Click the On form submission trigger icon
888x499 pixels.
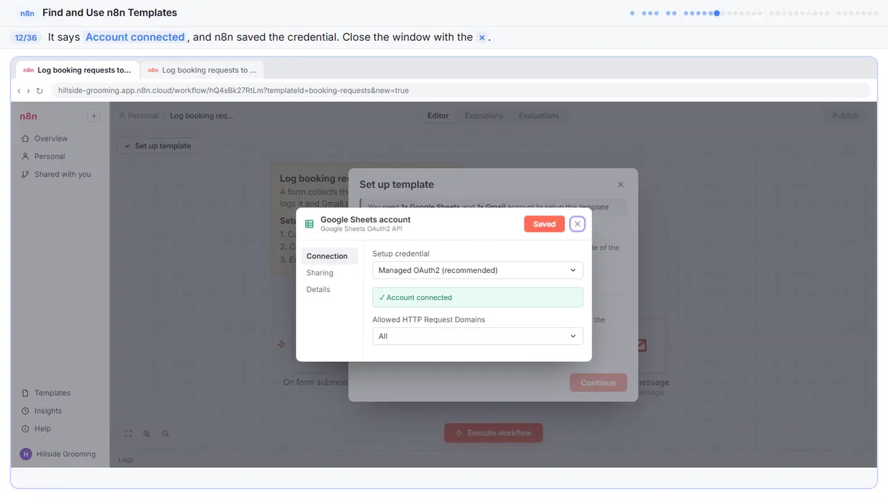[282, 344]
